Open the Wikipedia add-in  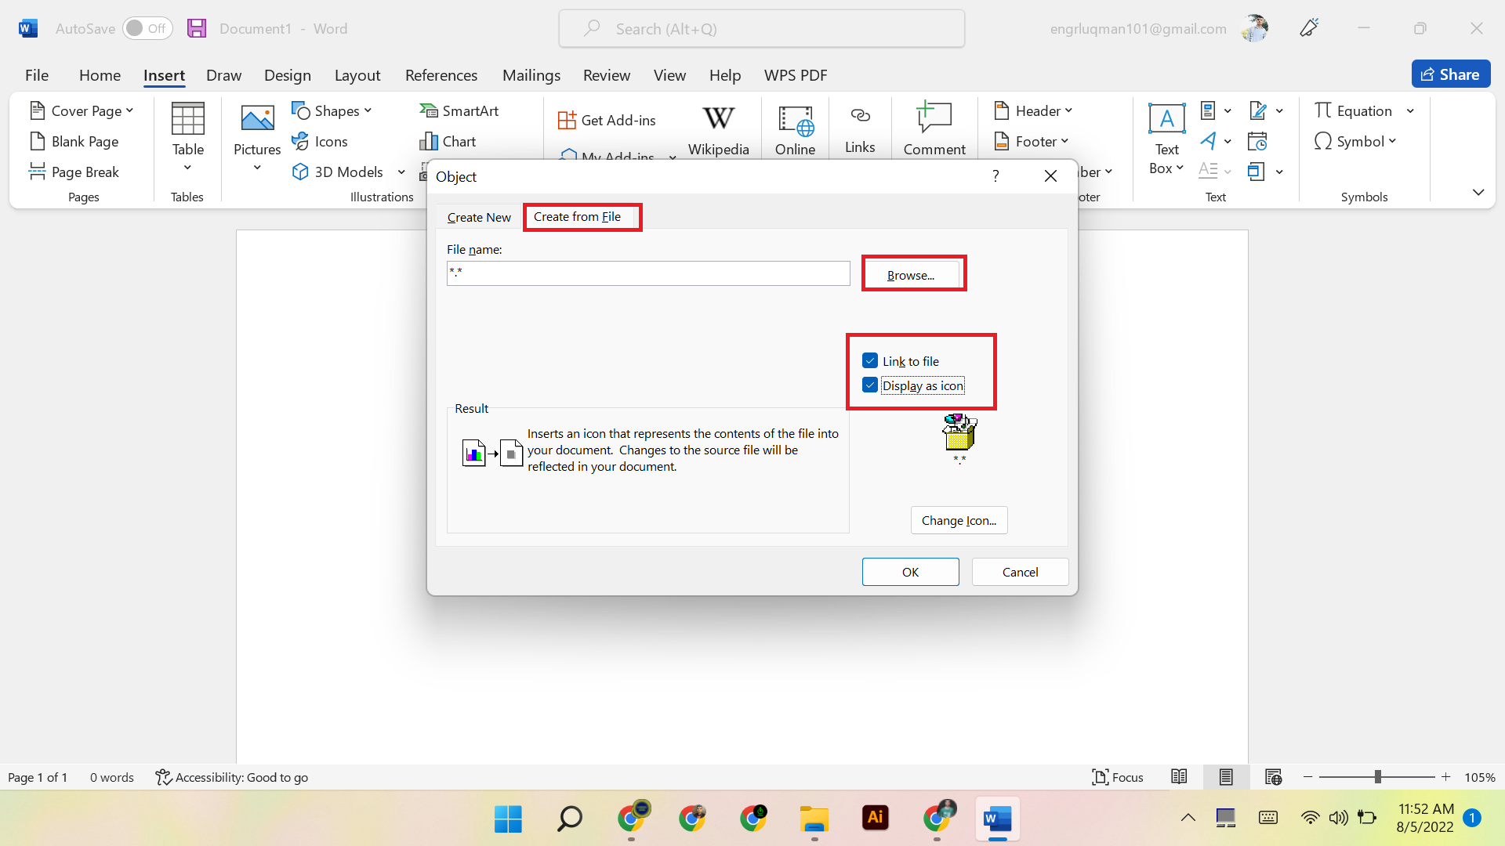(719, 129)
